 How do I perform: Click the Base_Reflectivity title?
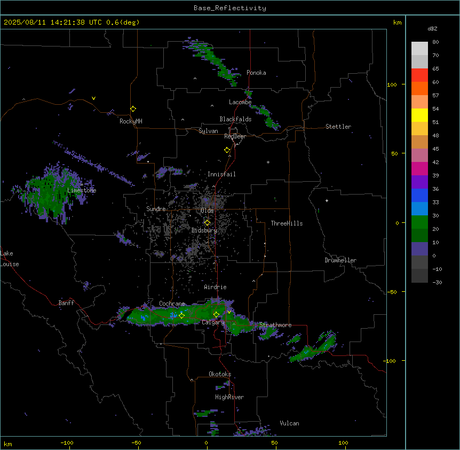click(230, 8)
